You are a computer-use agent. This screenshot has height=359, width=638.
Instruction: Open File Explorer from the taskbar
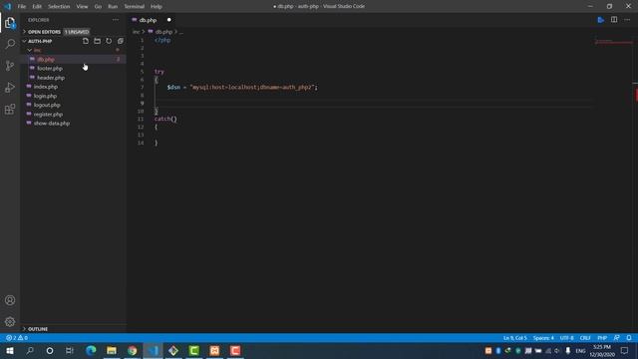click(112, 350)
